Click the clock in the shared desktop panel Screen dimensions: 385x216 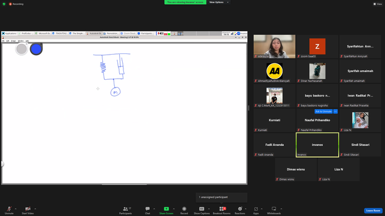click(x=226, y=34)
